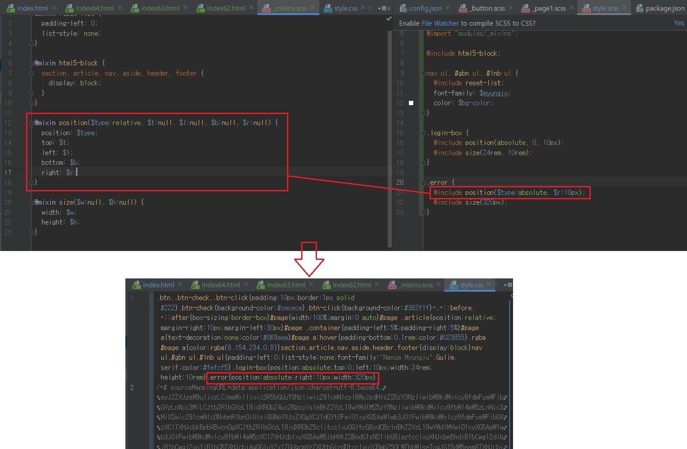687x449 pixels.
Task: Close the config.json tab
Action: pyautogui.click(x=447, y=8)
